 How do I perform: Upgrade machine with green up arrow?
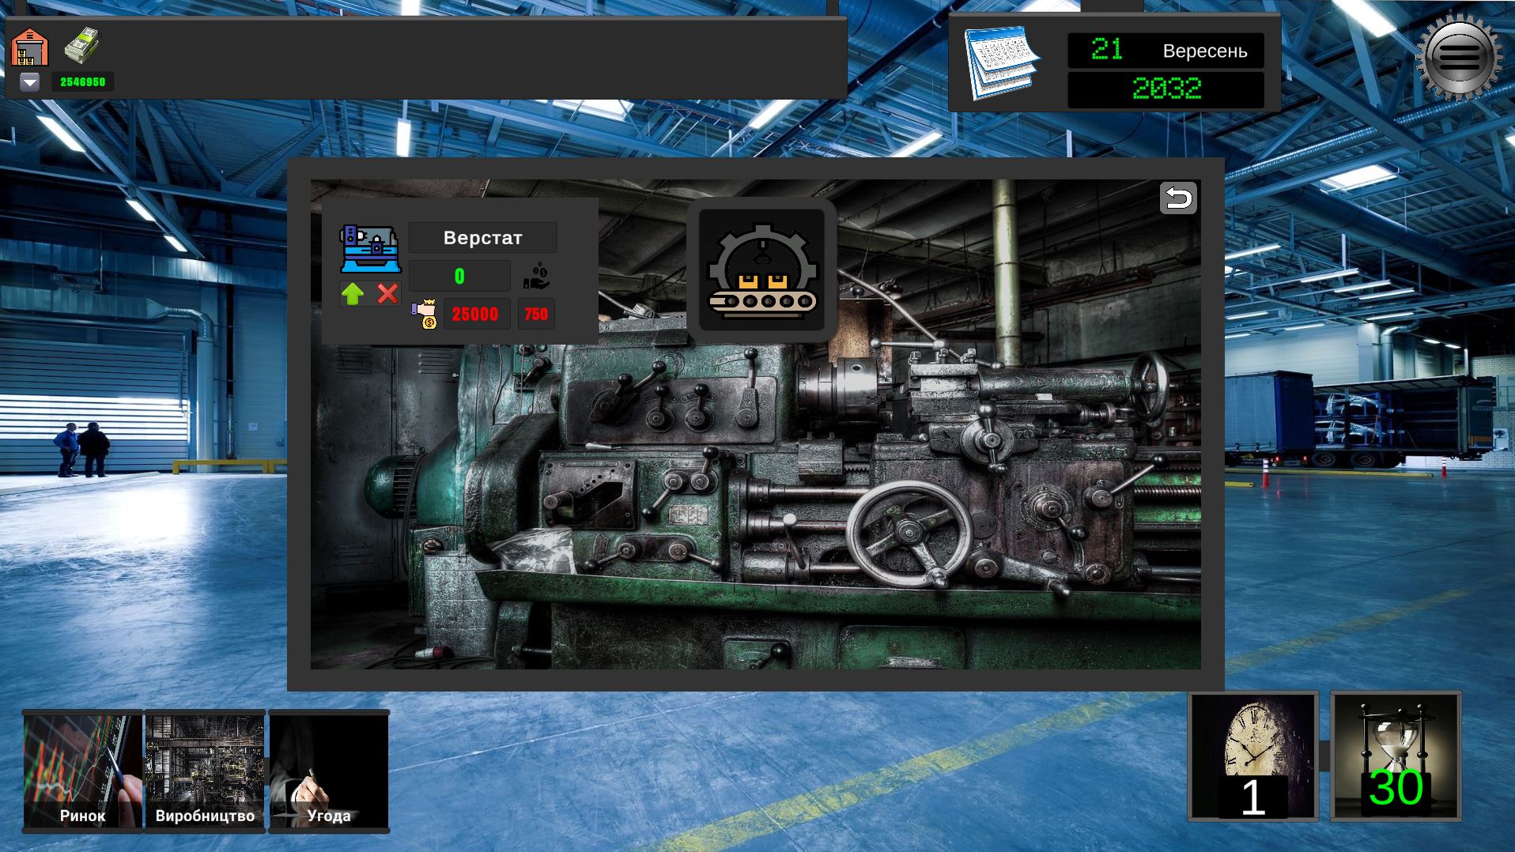coord(353,294)
